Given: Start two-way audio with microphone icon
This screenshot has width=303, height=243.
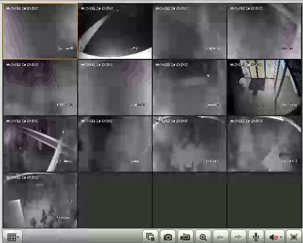Looking at the screenshot, I should coord(256,237).
